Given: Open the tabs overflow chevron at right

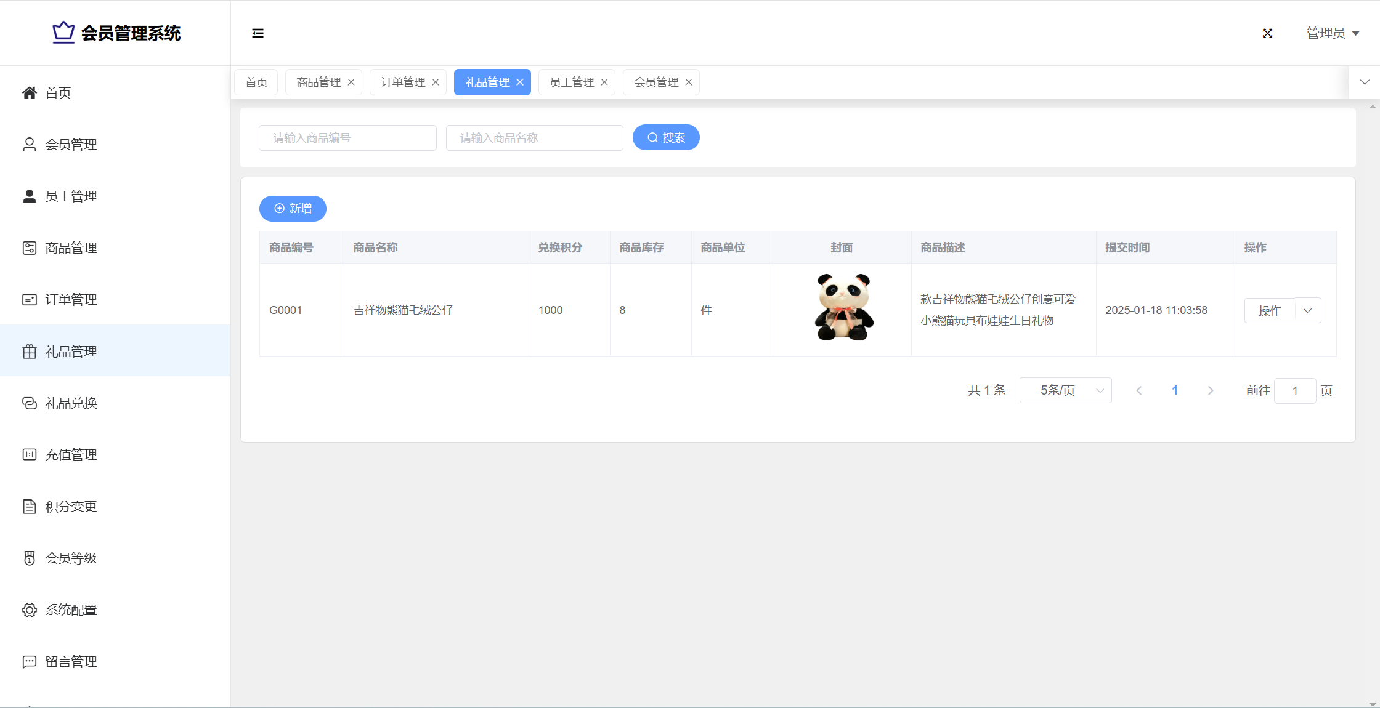Looking at the screenshot, I should coord(1365,82).
